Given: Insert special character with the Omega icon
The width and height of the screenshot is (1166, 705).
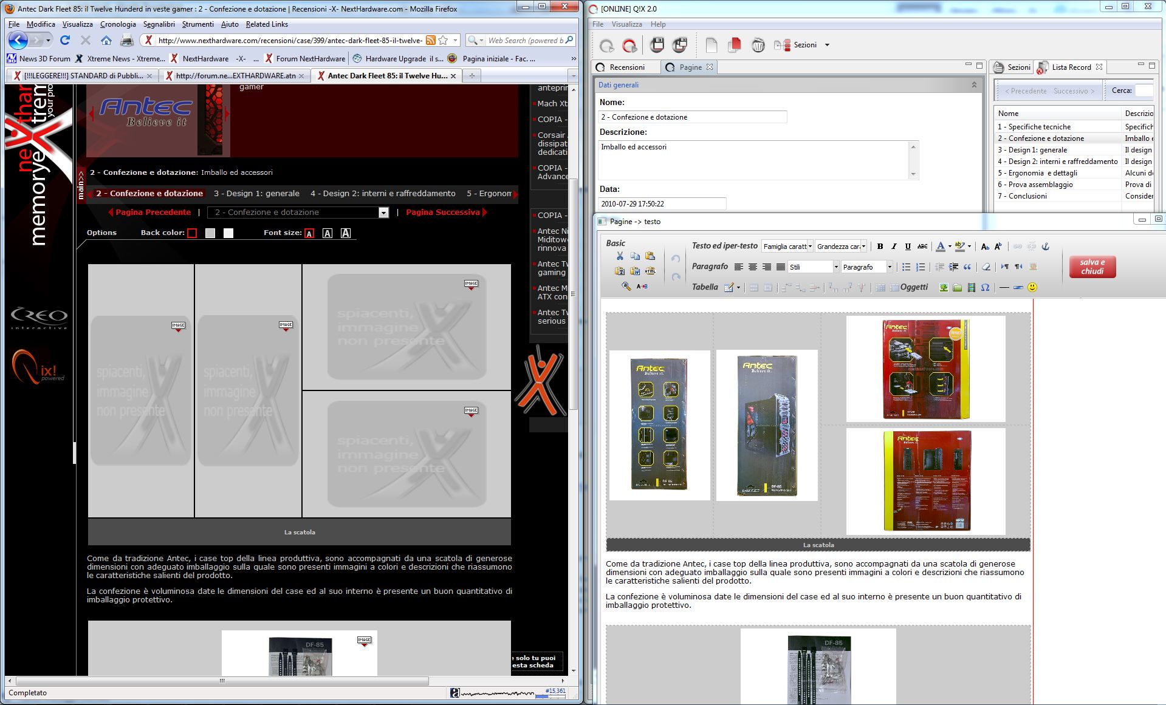Looking at the screenshot, I should tap(985, 287).
